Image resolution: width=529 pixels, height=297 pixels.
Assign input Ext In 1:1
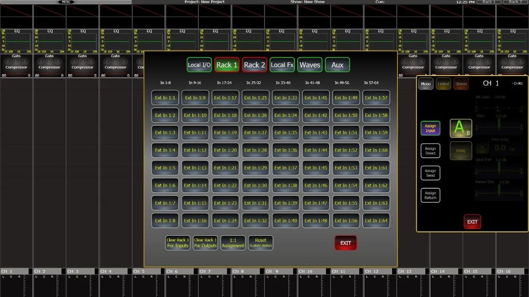point(165,98)
